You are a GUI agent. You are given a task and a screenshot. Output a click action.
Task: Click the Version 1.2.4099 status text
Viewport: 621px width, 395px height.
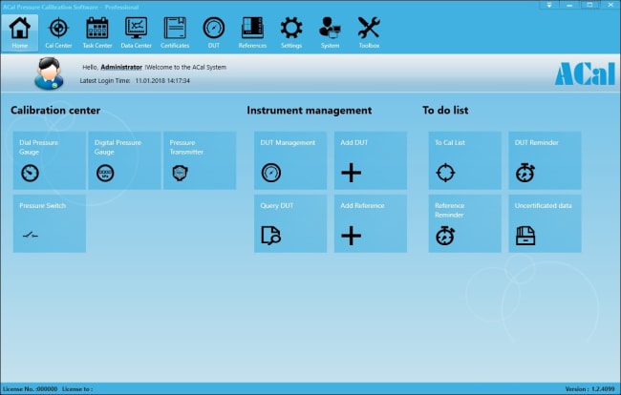589,389
